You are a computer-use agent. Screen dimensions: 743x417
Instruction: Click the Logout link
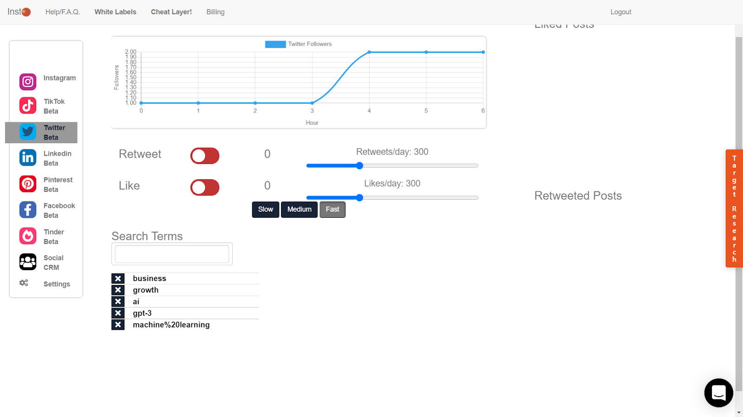coord(621,12)
